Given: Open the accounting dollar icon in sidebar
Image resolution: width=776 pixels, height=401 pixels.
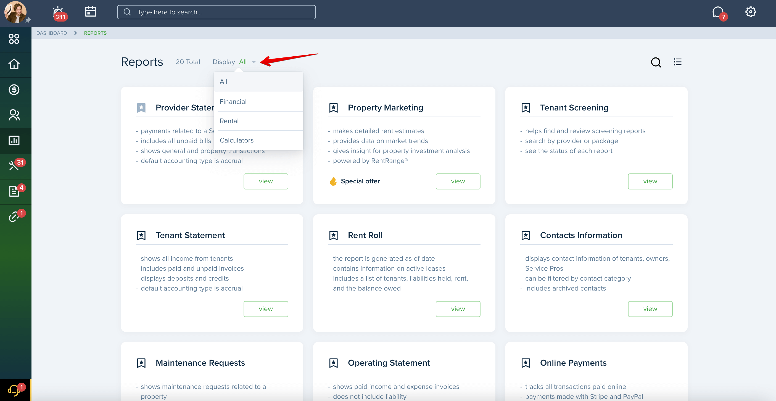Looking at the screenshot, I should click(14, 89).
